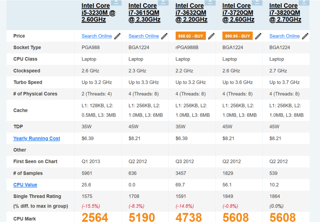
Task: Open the CPU Value link
Action: [25, 185]
